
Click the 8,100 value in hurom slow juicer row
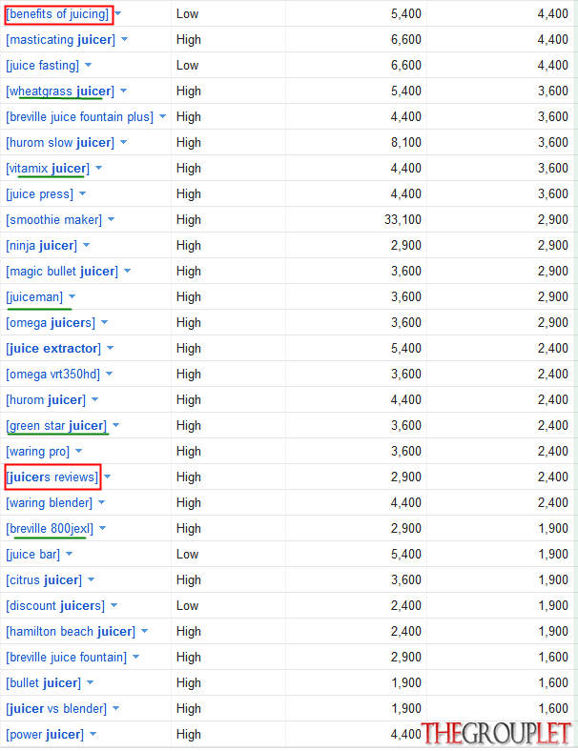pyautogui.click(x=406, y=143)
